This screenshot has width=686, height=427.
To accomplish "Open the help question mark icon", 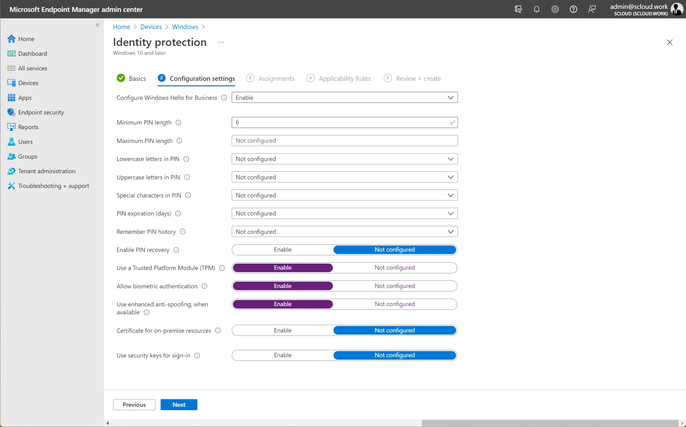I will (574, 9).
